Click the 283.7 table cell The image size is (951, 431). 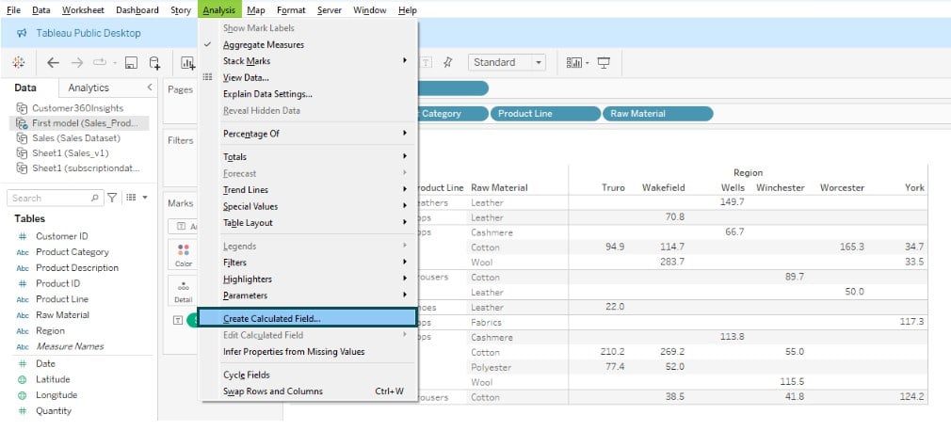click(672, 263)
